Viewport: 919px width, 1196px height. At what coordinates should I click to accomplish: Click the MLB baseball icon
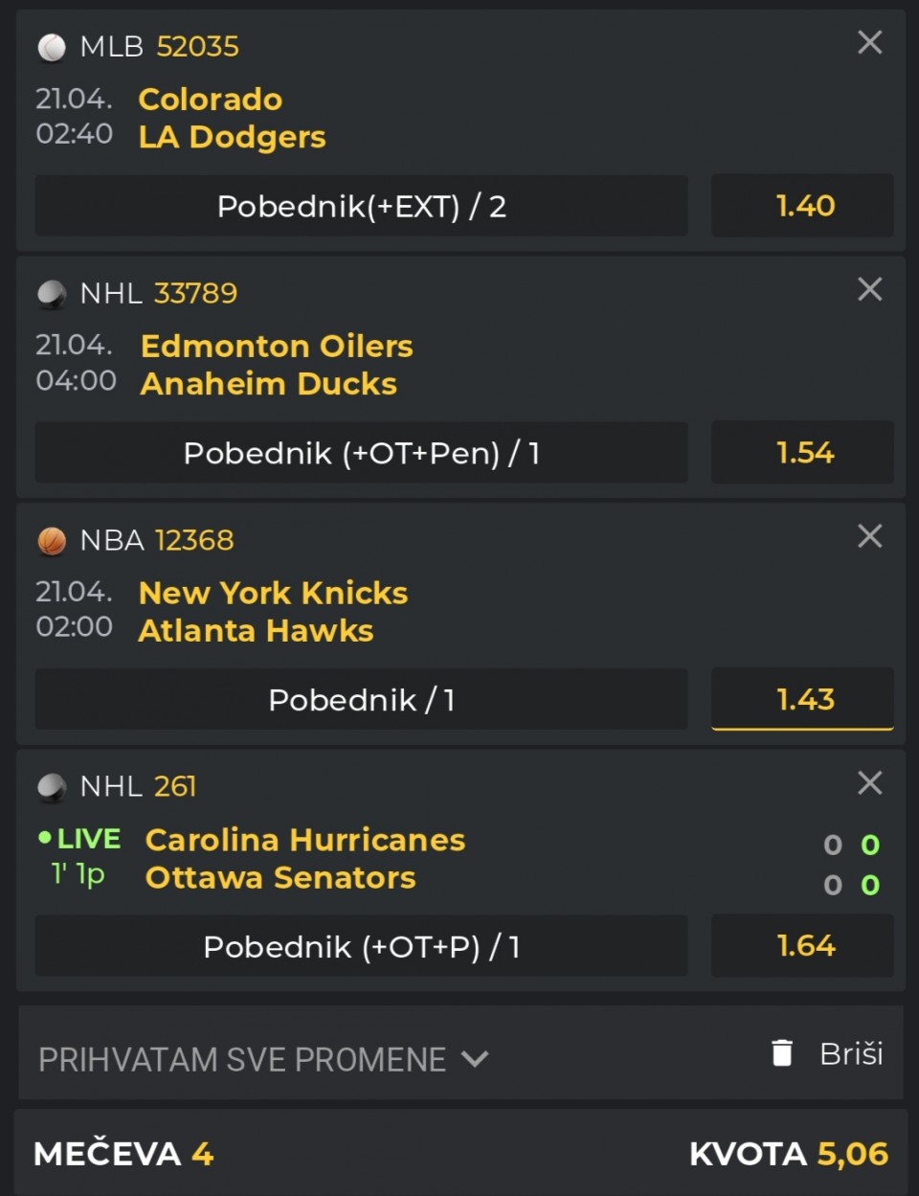tap(52, 47)
